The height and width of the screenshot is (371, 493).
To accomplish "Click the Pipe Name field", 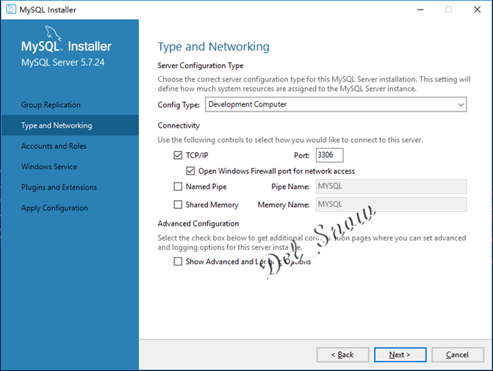I will [391, 186].
